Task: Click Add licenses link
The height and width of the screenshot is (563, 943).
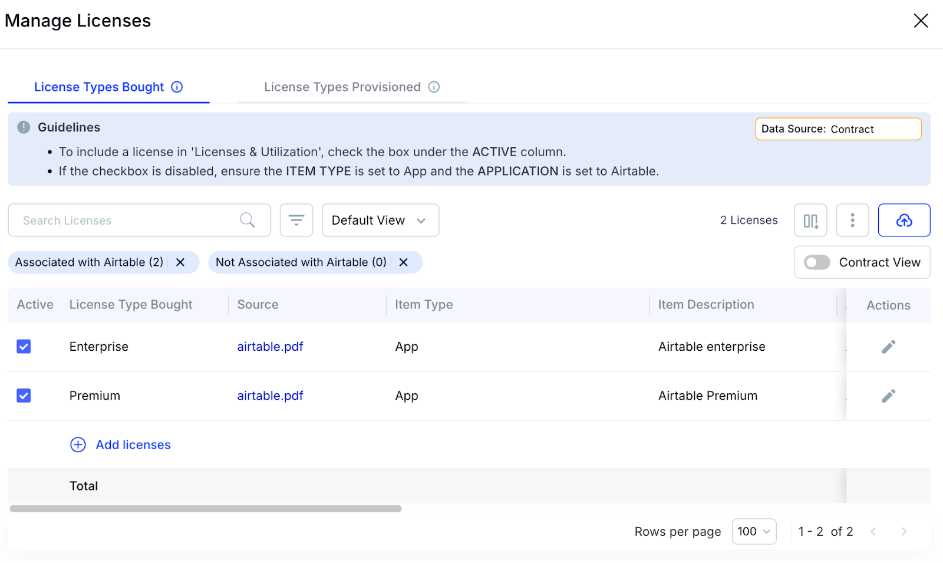Action: pos(133,445)
